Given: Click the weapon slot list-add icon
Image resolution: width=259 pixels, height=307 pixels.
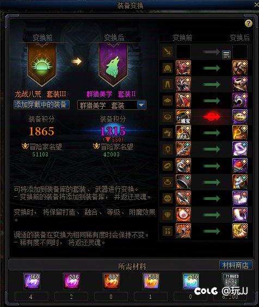Looking at the screenshot, I should tap(226, 55).
